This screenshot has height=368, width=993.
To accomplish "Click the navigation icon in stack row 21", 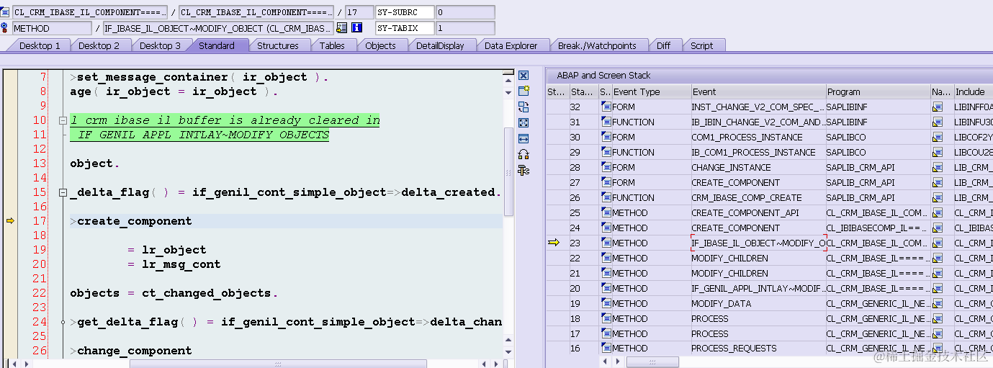I will click(x=937, y=273).
